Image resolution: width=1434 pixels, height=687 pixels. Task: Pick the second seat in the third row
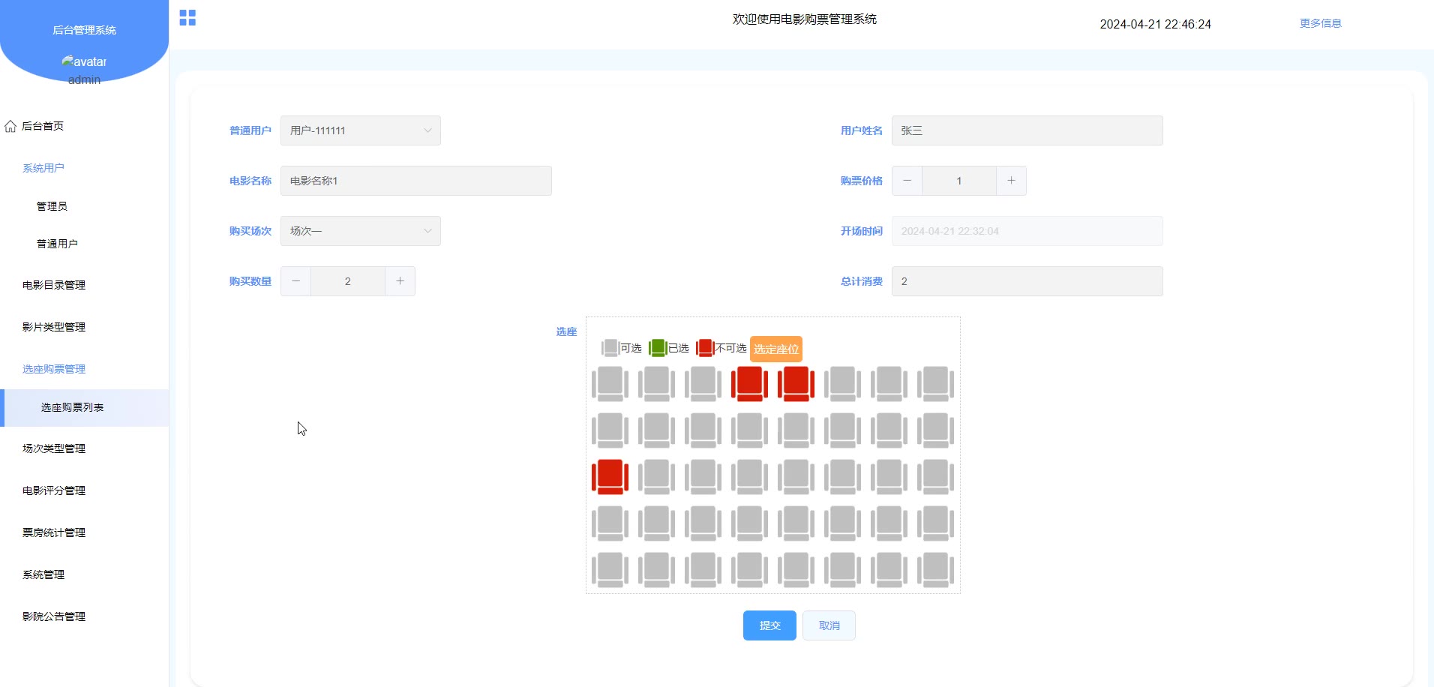coord(656,476)
